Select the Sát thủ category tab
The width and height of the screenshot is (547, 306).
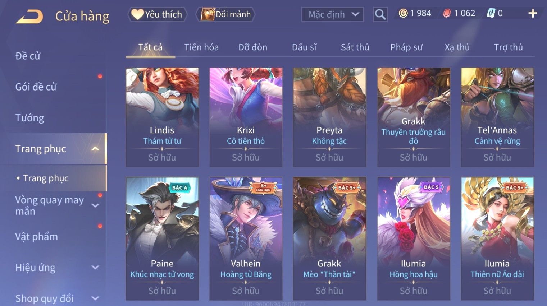tap(355, 47)
